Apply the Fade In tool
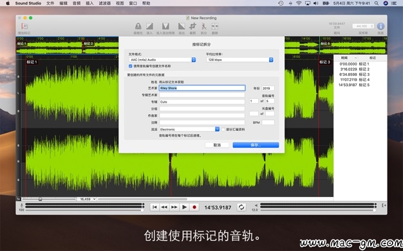Viewport: 403px width, 251px height. [x=149, y=26]
